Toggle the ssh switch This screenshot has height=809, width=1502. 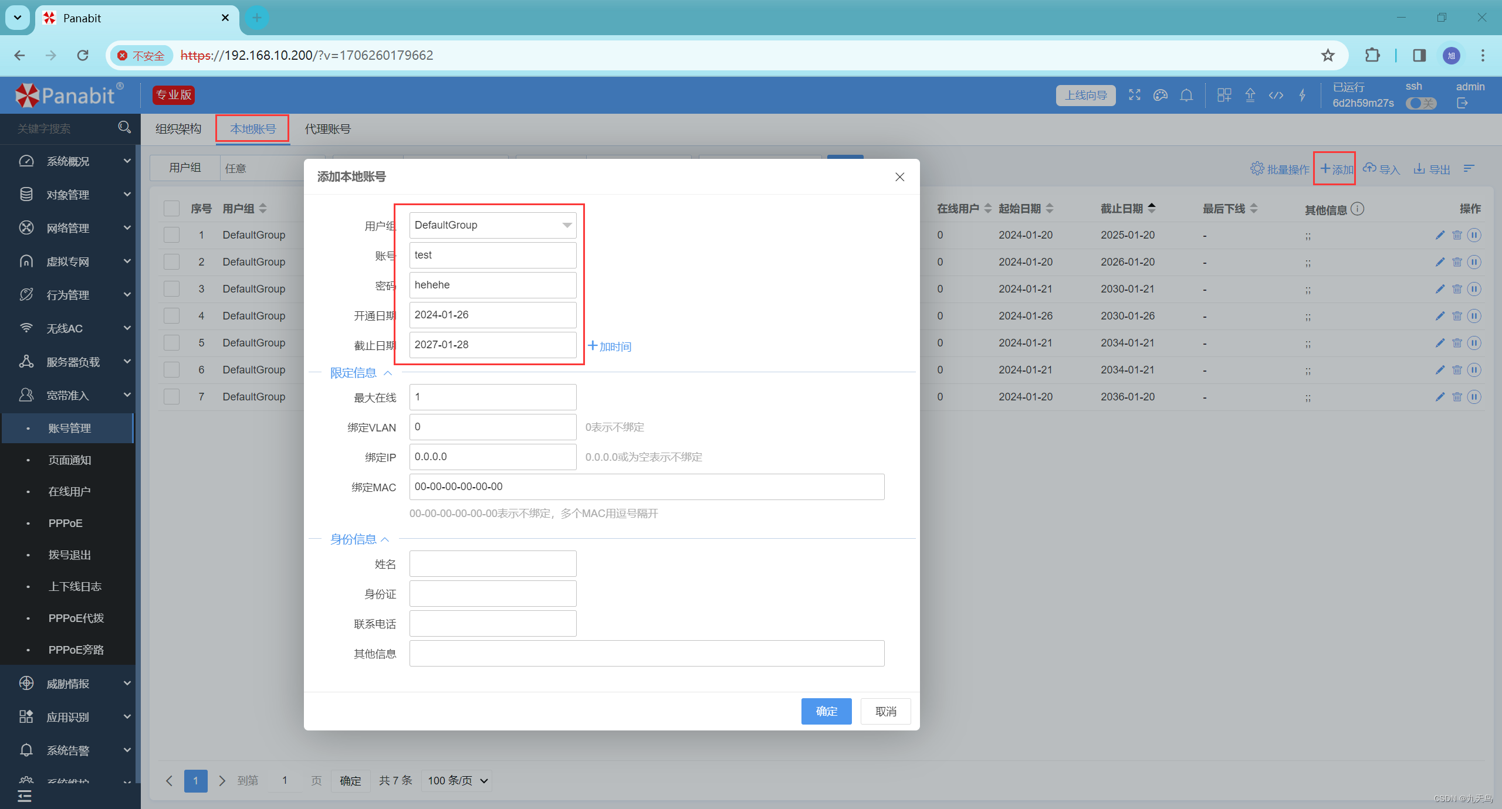coord(1420,103)
